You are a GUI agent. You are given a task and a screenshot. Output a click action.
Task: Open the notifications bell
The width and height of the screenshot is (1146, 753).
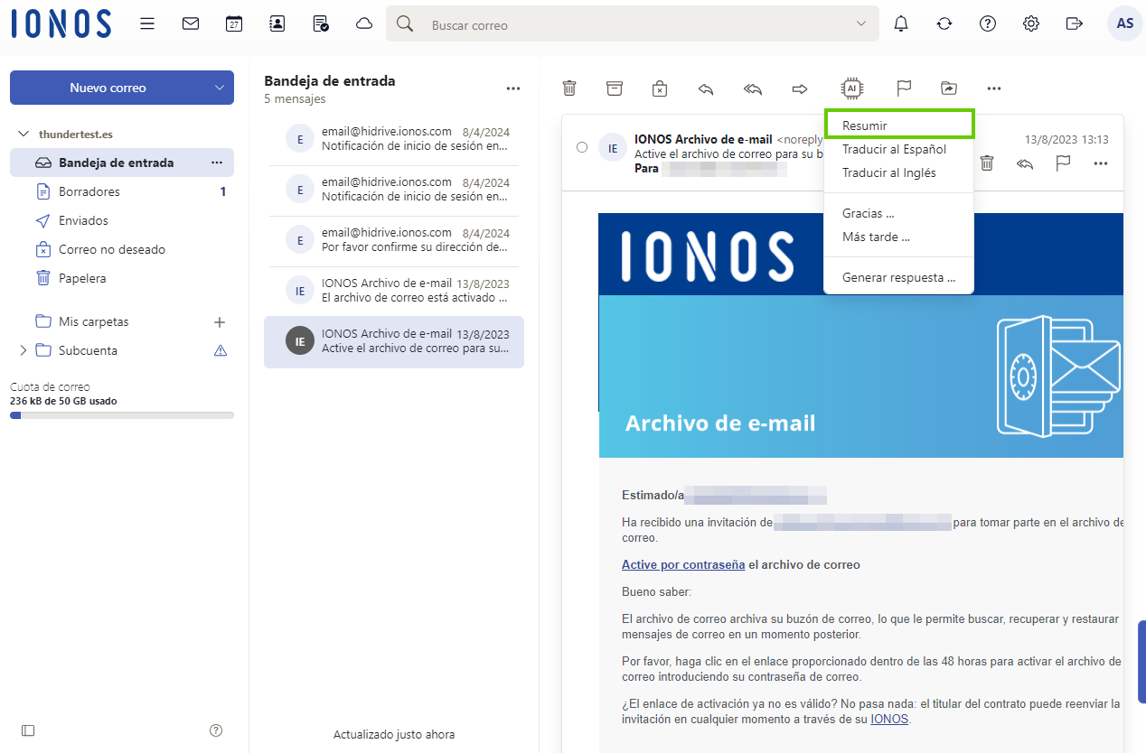click(x=901, y=24)
